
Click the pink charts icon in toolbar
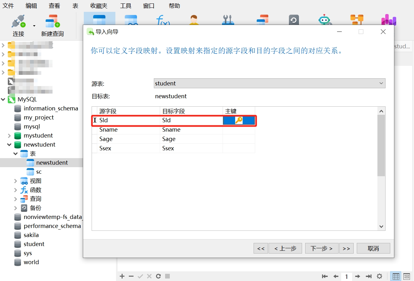(388, 20)
